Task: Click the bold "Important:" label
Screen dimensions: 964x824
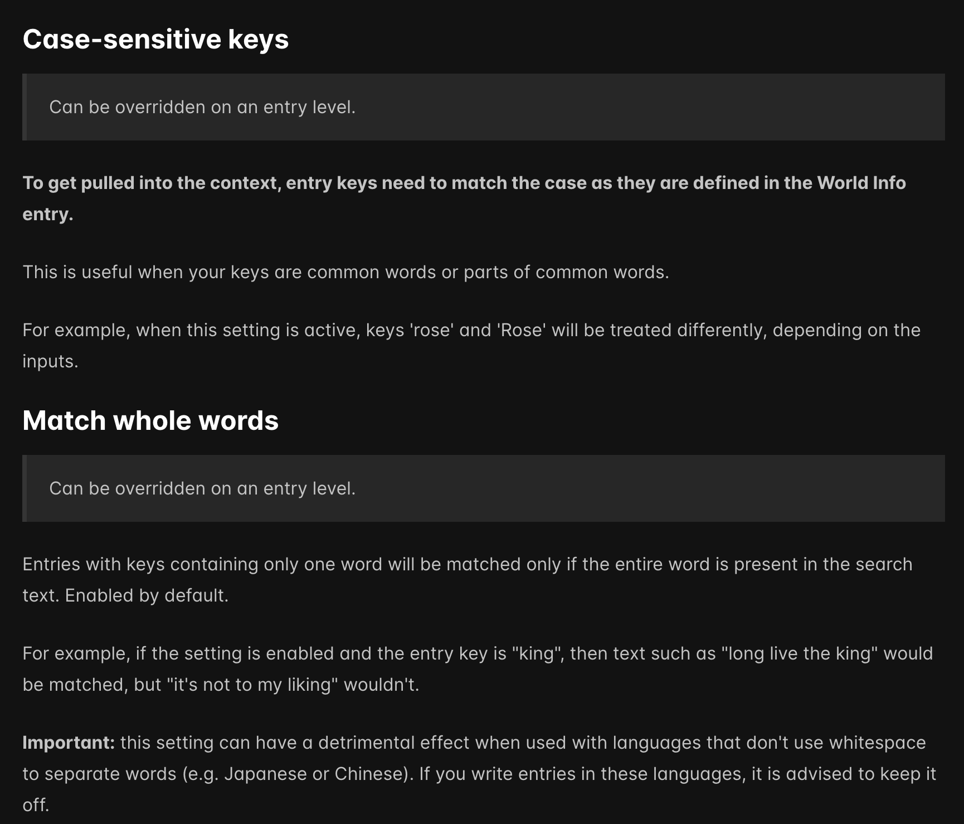Action: point(69,743)
